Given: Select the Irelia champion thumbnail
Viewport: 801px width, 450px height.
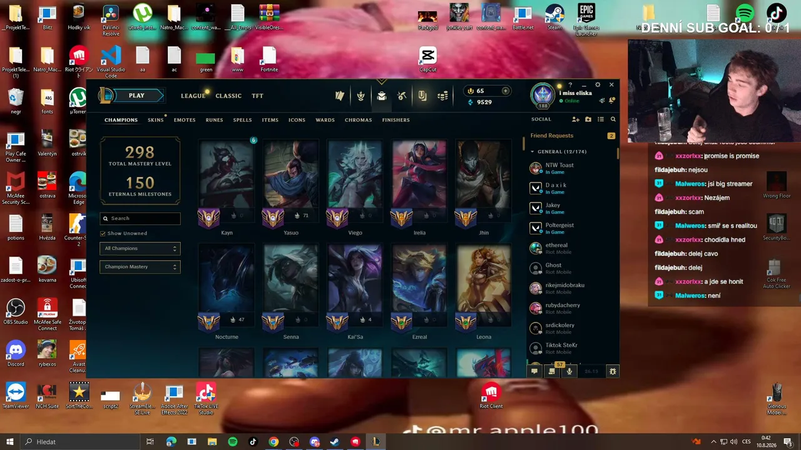Looking at the screenshot, I should tap(419, 182).
